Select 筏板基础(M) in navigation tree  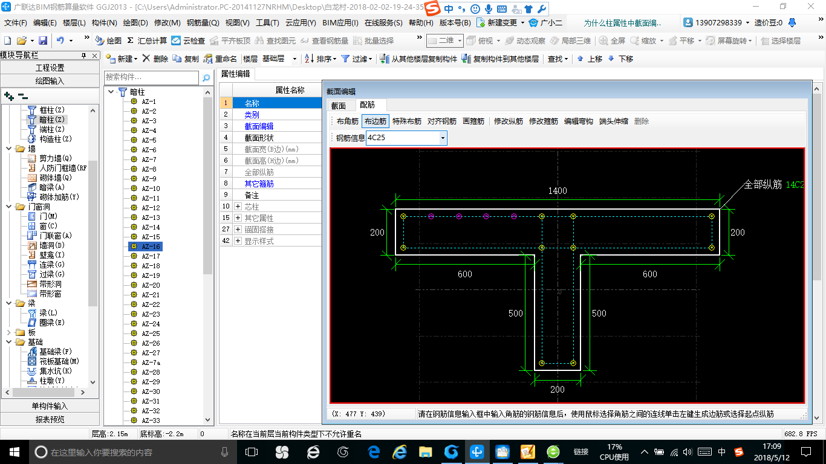[59, 361]
